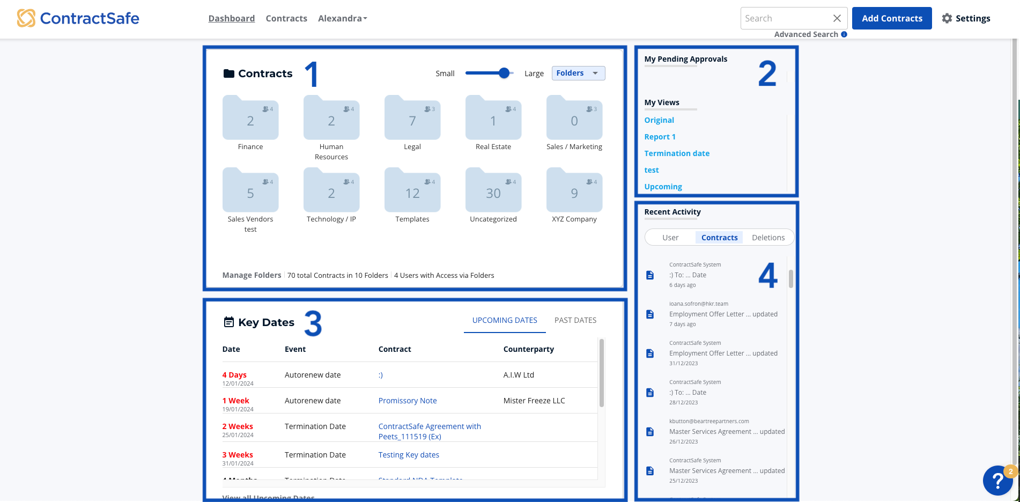Clear the search field with the X

(x=837, y=18)
